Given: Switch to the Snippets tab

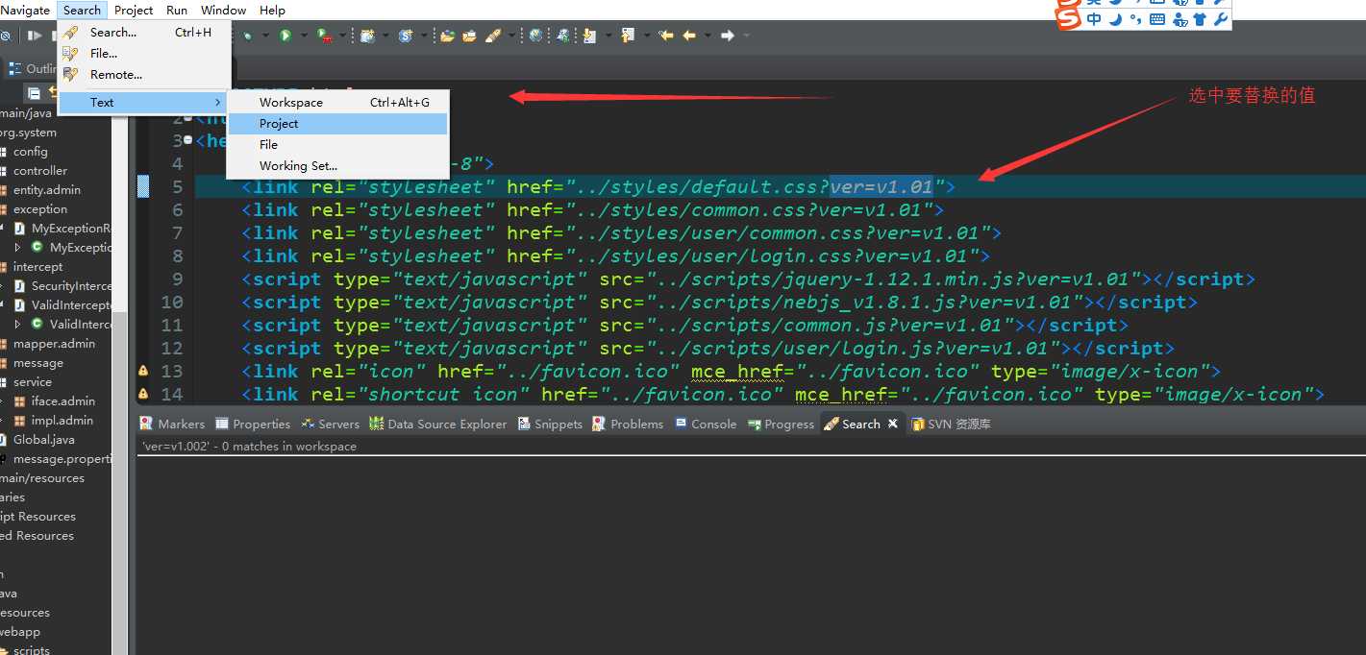Looking at the screenshot, I should point(550,424).
